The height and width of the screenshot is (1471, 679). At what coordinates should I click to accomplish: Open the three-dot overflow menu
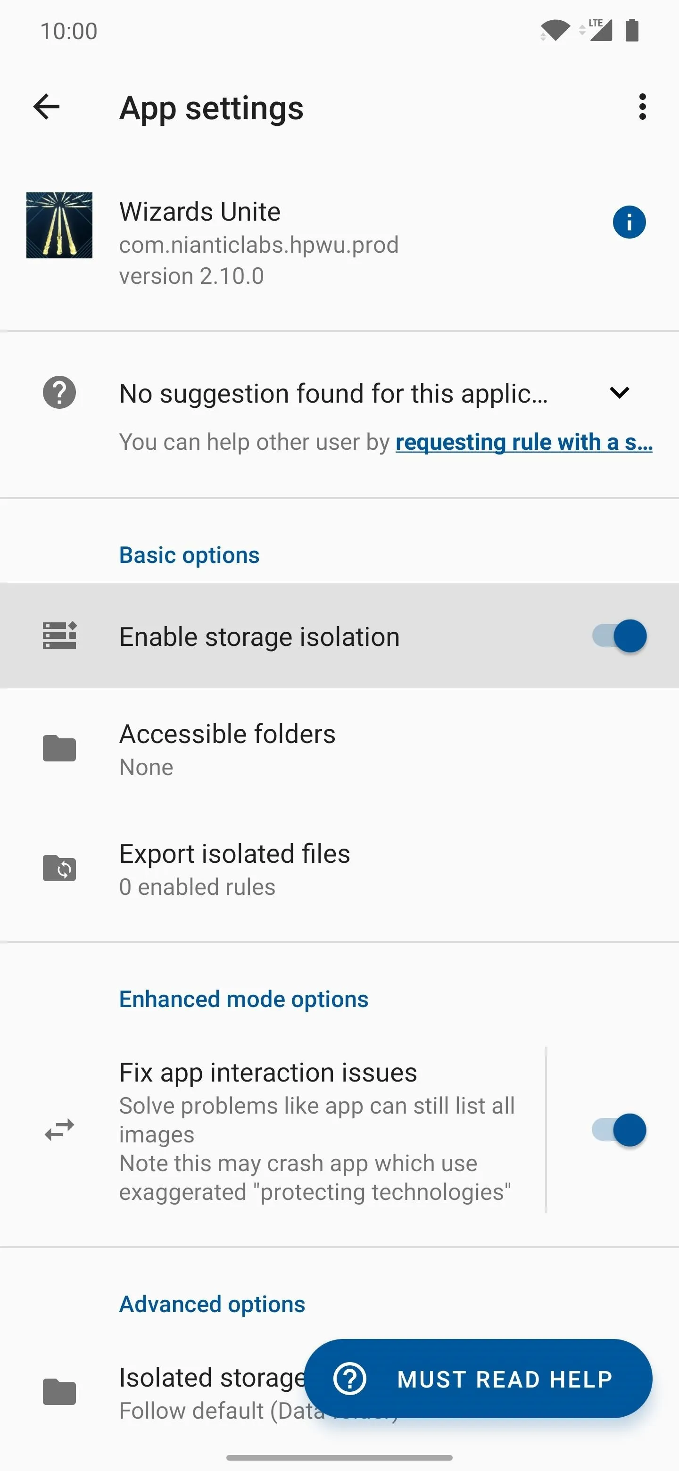642,107
